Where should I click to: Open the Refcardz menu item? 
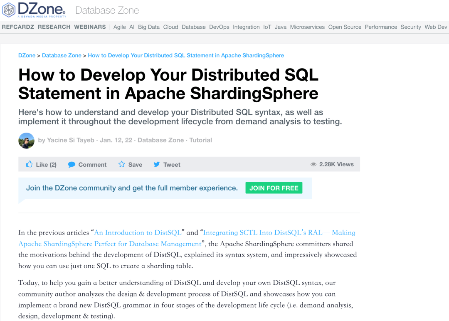18,27
